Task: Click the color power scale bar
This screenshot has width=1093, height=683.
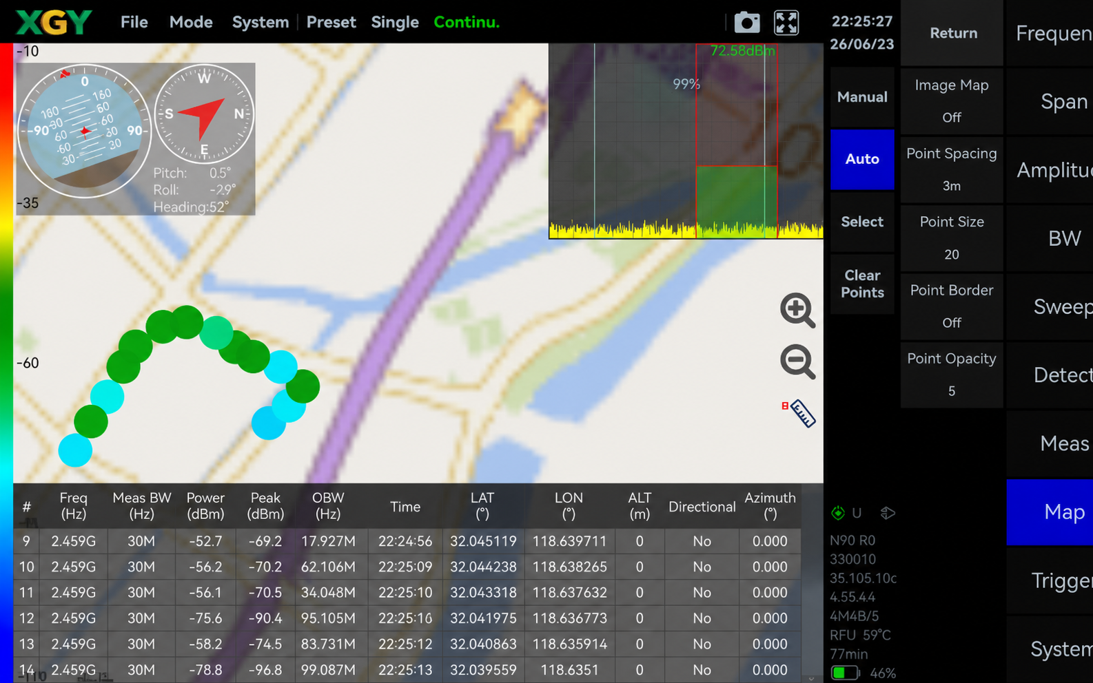Action: coord(6,363)
